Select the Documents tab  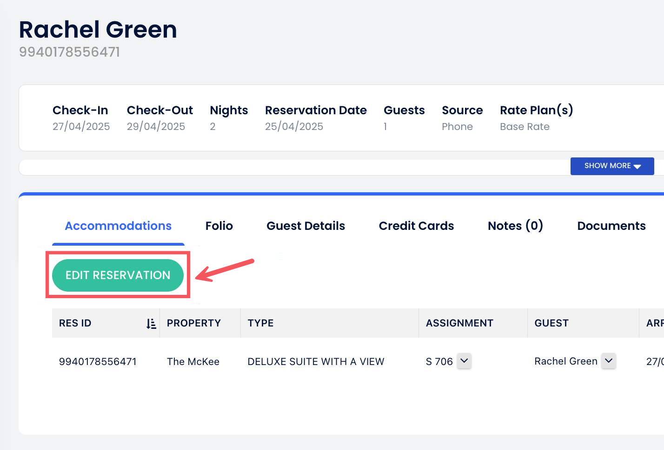[x=611, y=226]
